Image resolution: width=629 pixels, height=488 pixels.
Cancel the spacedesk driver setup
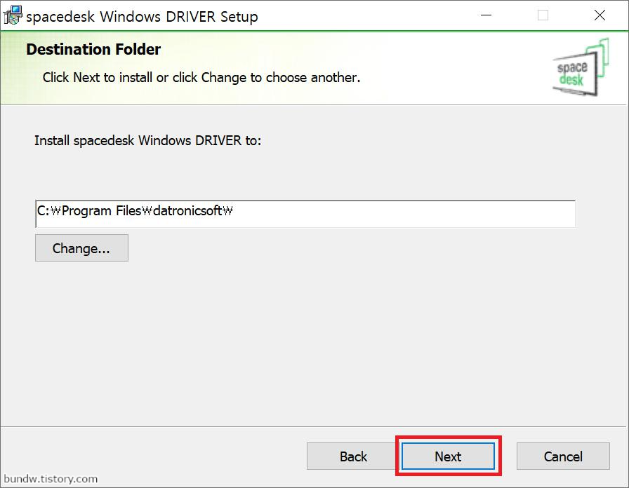pyautogui.click(x=563, y=456)
